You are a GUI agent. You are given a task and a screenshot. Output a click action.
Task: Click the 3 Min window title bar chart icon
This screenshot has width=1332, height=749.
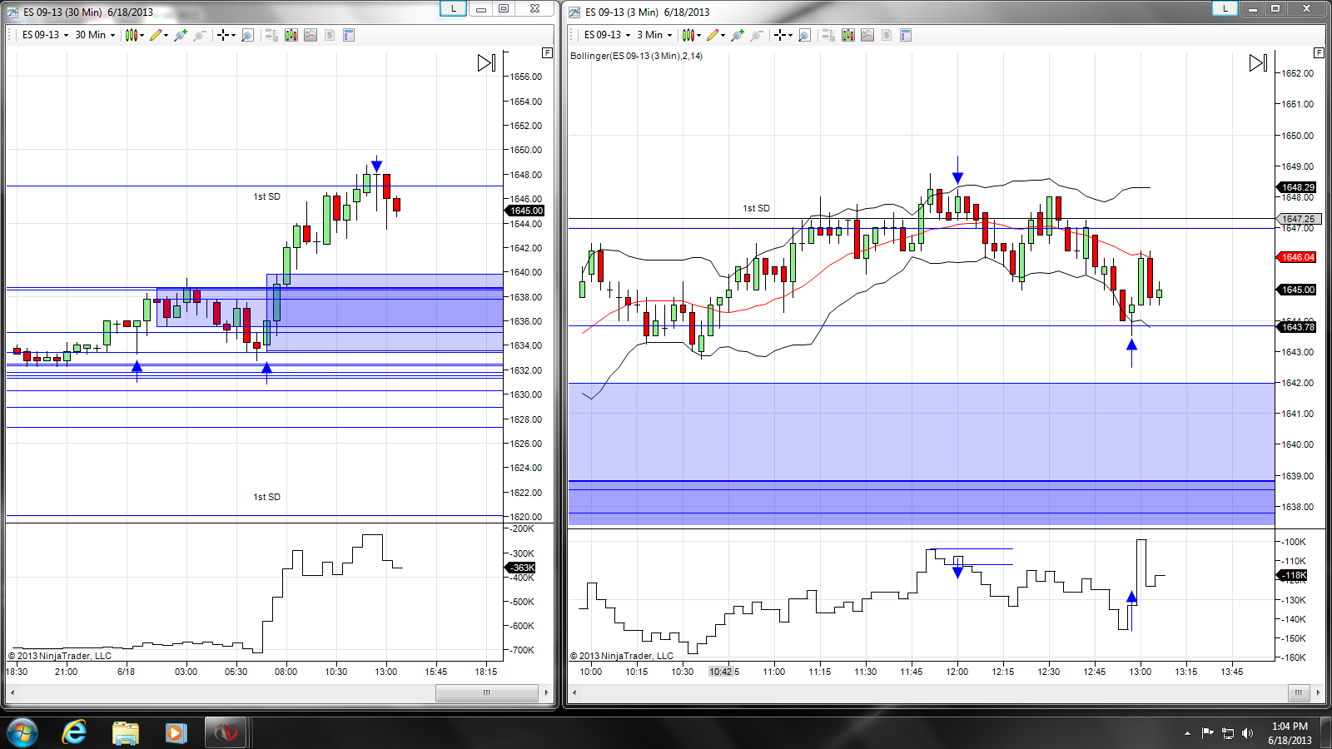[574, 12]
